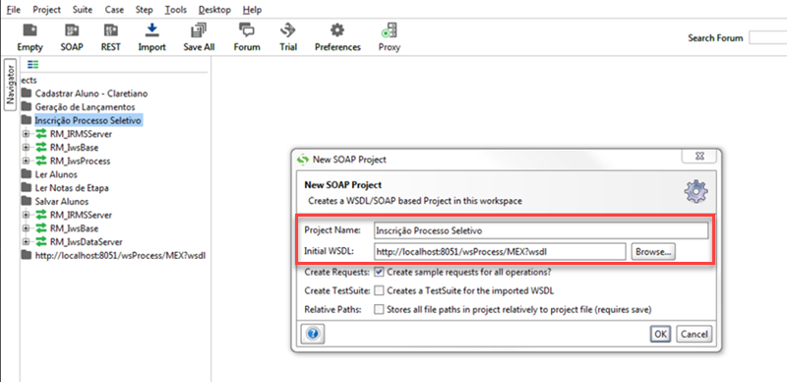
Task: Create an Empty project from the toolbar
Action: (30, 37)
